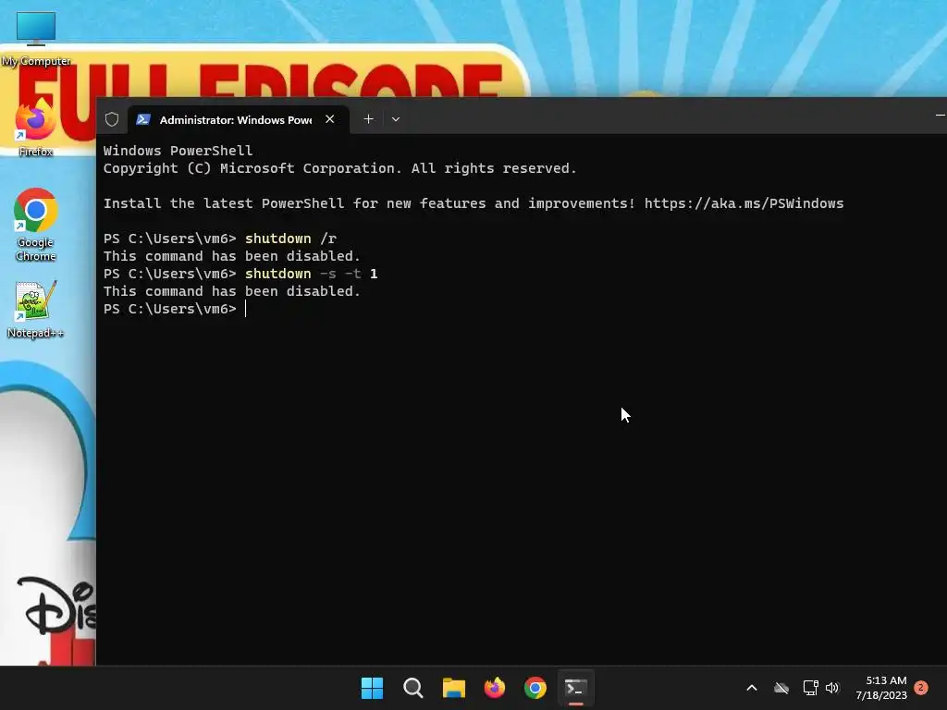Click the 'shutdown -s -t 1' command text
The height and width of the screenshot is (710, 947).
311,274
